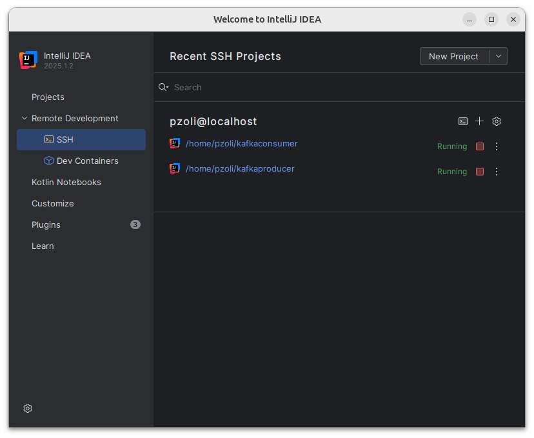The image size is (534, 438).
Task: Maximize the Welcome to IntelliJ IDEA window
Action: coord(491,19)
